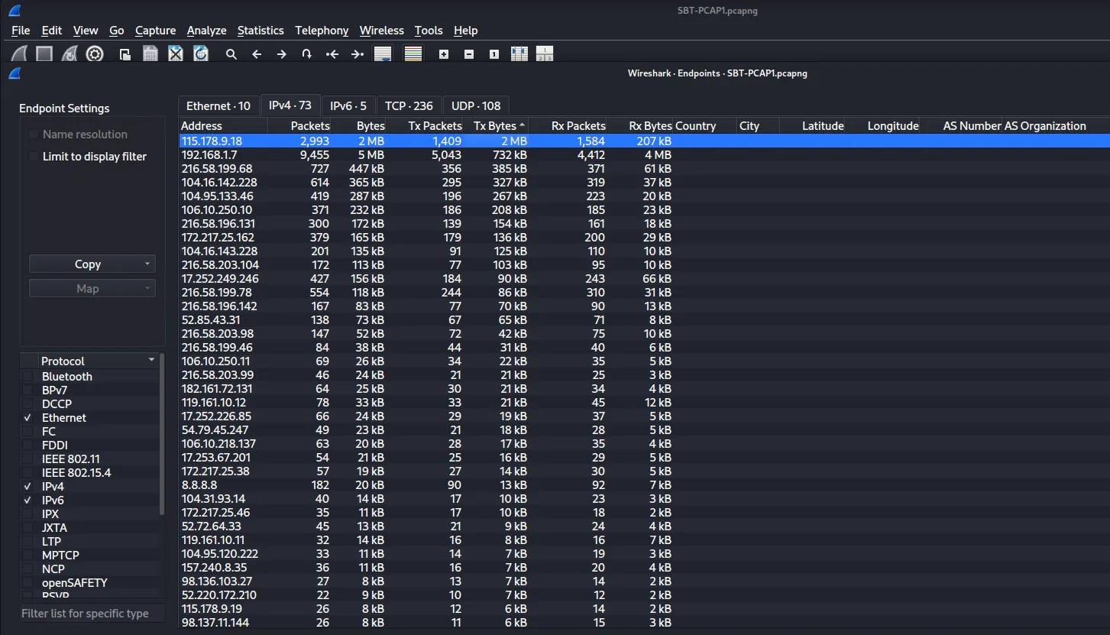
Task: Check the DCCP protocol checkbox
Action: (28, 404)
